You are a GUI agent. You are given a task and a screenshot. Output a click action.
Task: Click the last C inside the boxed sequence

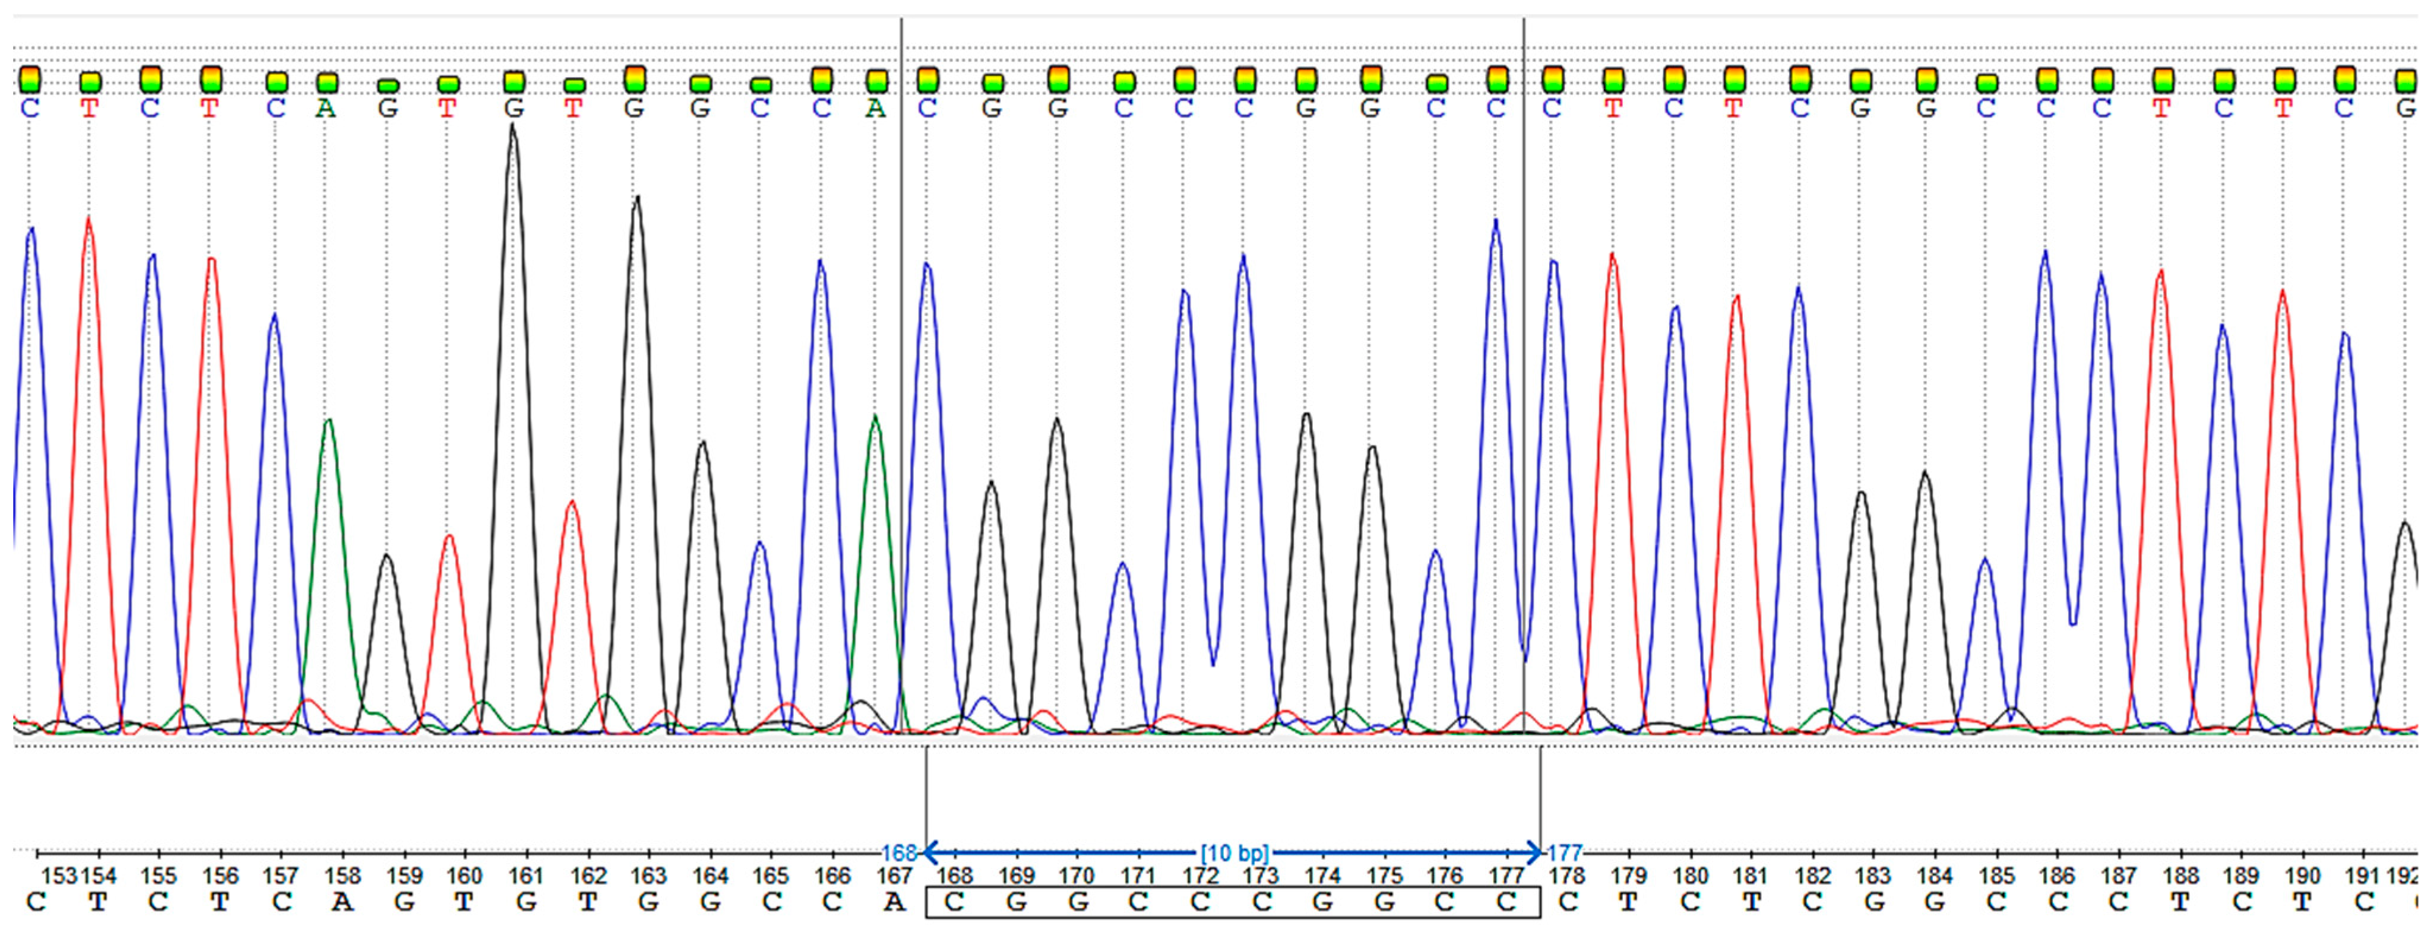tap(1506, 903)
